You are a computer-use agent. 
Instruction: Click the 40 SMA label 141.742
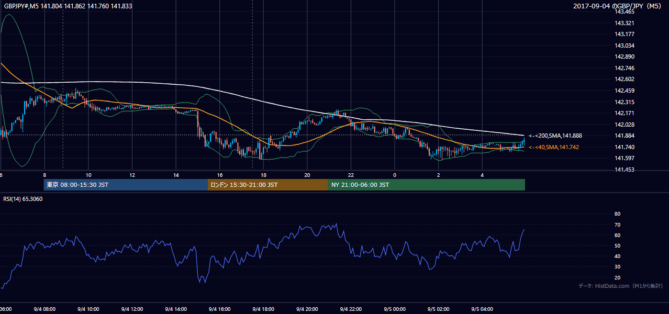pyautogui.click(x=553, y=148)
